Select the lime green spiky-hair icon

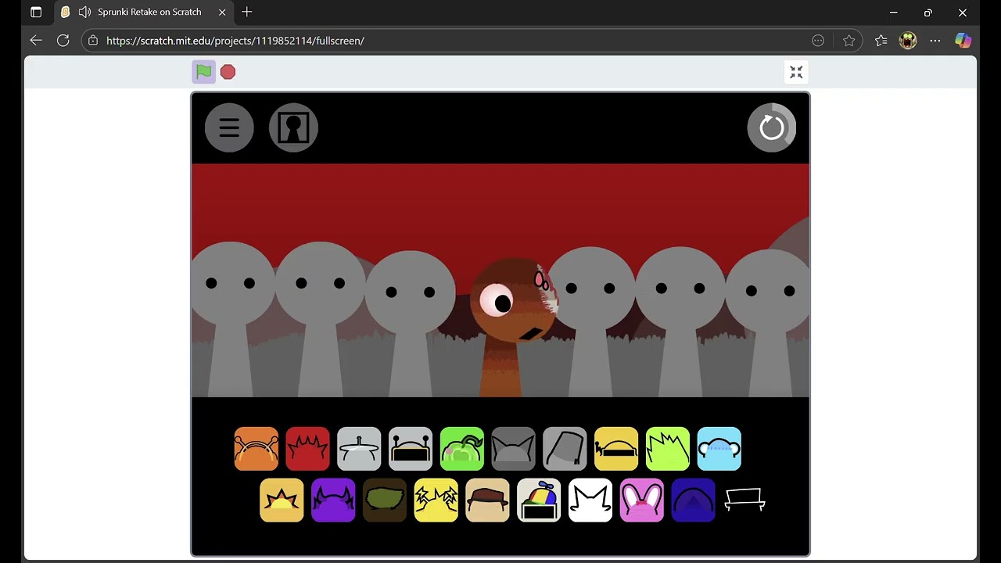pyautogui.click(x=668, y=449)
